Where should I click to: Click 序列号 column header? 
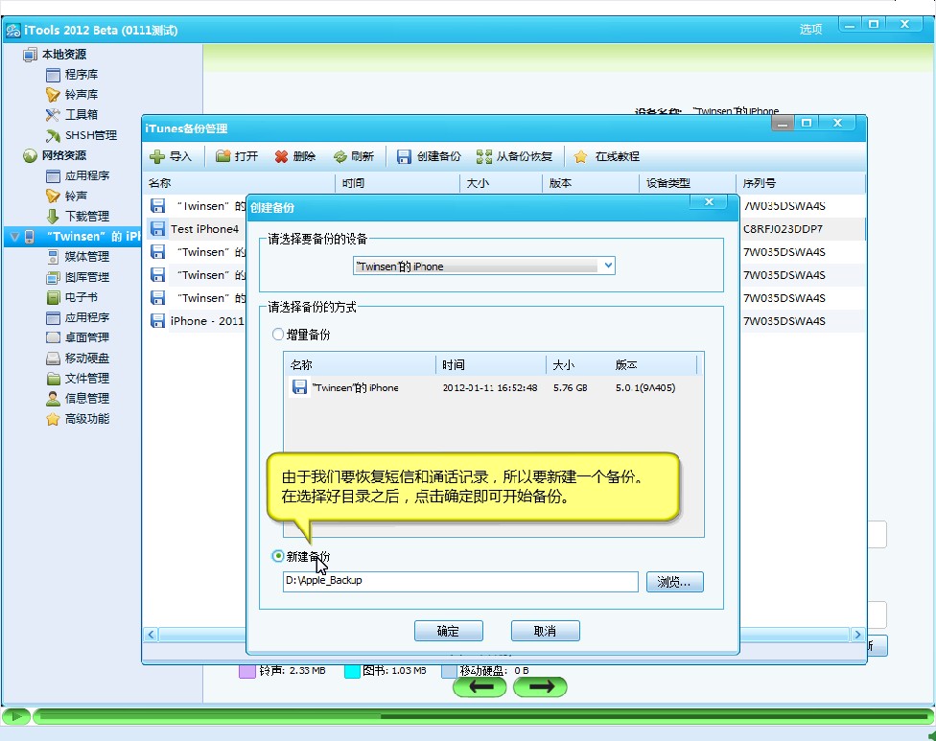click(x=800, y=182)
